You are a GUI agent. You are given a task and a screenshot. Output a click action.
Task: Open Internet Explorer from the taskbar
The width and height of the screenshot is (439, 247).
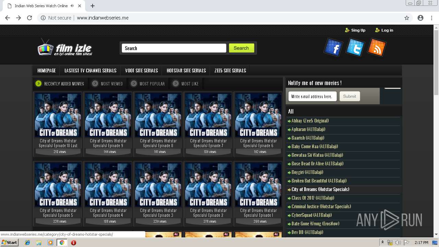point(27,243)
